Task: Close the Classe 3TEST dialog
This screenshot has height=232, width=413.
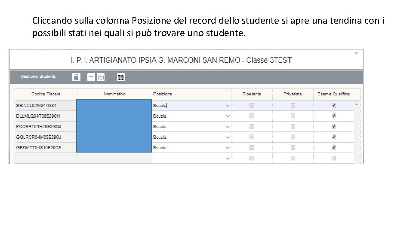Action: tap(356, 53)
